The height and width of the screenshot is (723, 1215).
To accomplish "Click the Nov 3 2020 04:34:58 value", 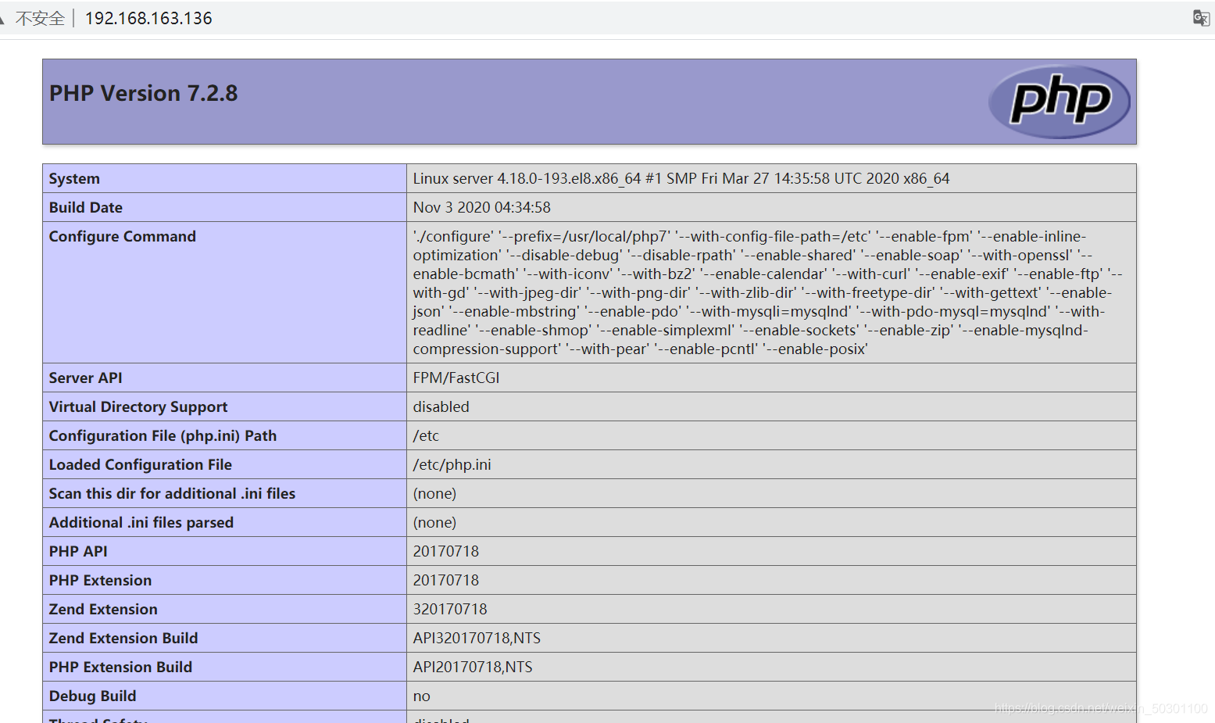I will pyautogui.click(x=481, y=207).
